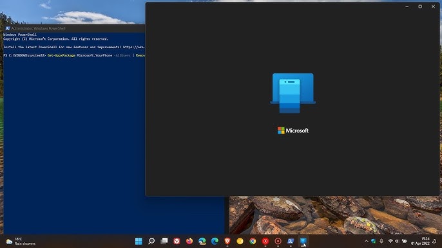Open the clock showing 15:24
The height and width of the screenshot is (248, 442).
coord(420,241)
